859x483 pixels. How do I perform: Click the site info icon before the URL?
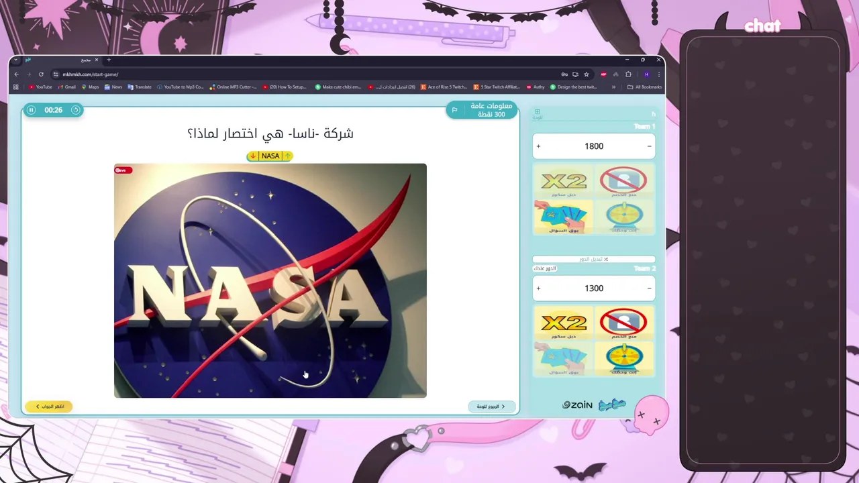56,74
